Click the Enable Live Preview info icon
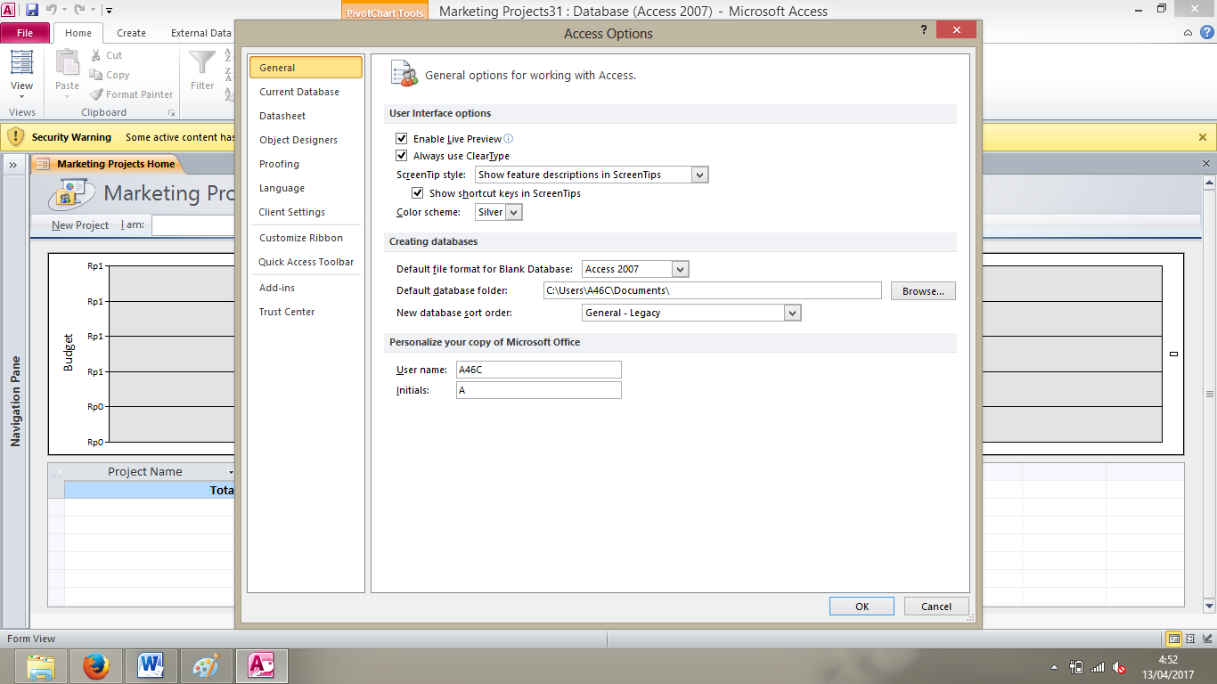 point(509,139)
